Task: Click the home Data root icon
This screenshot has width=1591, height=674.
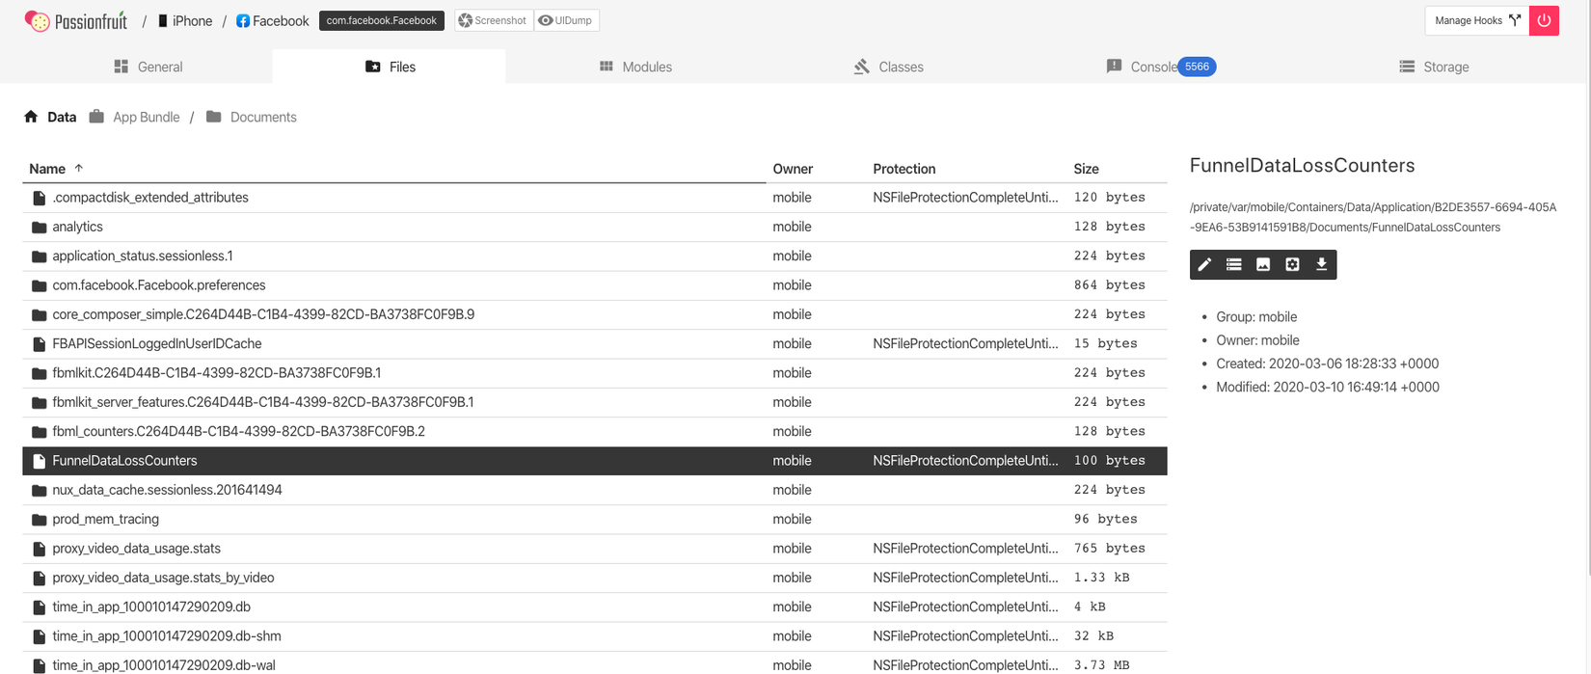Action: [31, 117]
